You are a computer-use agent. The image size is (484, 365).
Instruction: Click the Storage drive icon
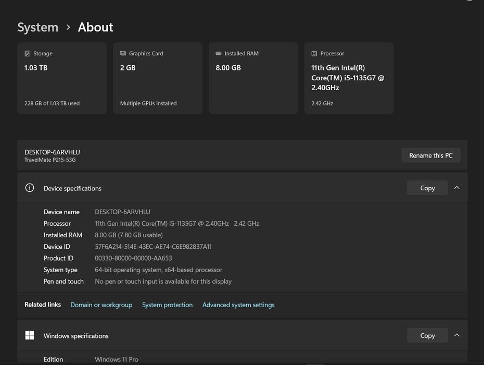coord(27,54)
